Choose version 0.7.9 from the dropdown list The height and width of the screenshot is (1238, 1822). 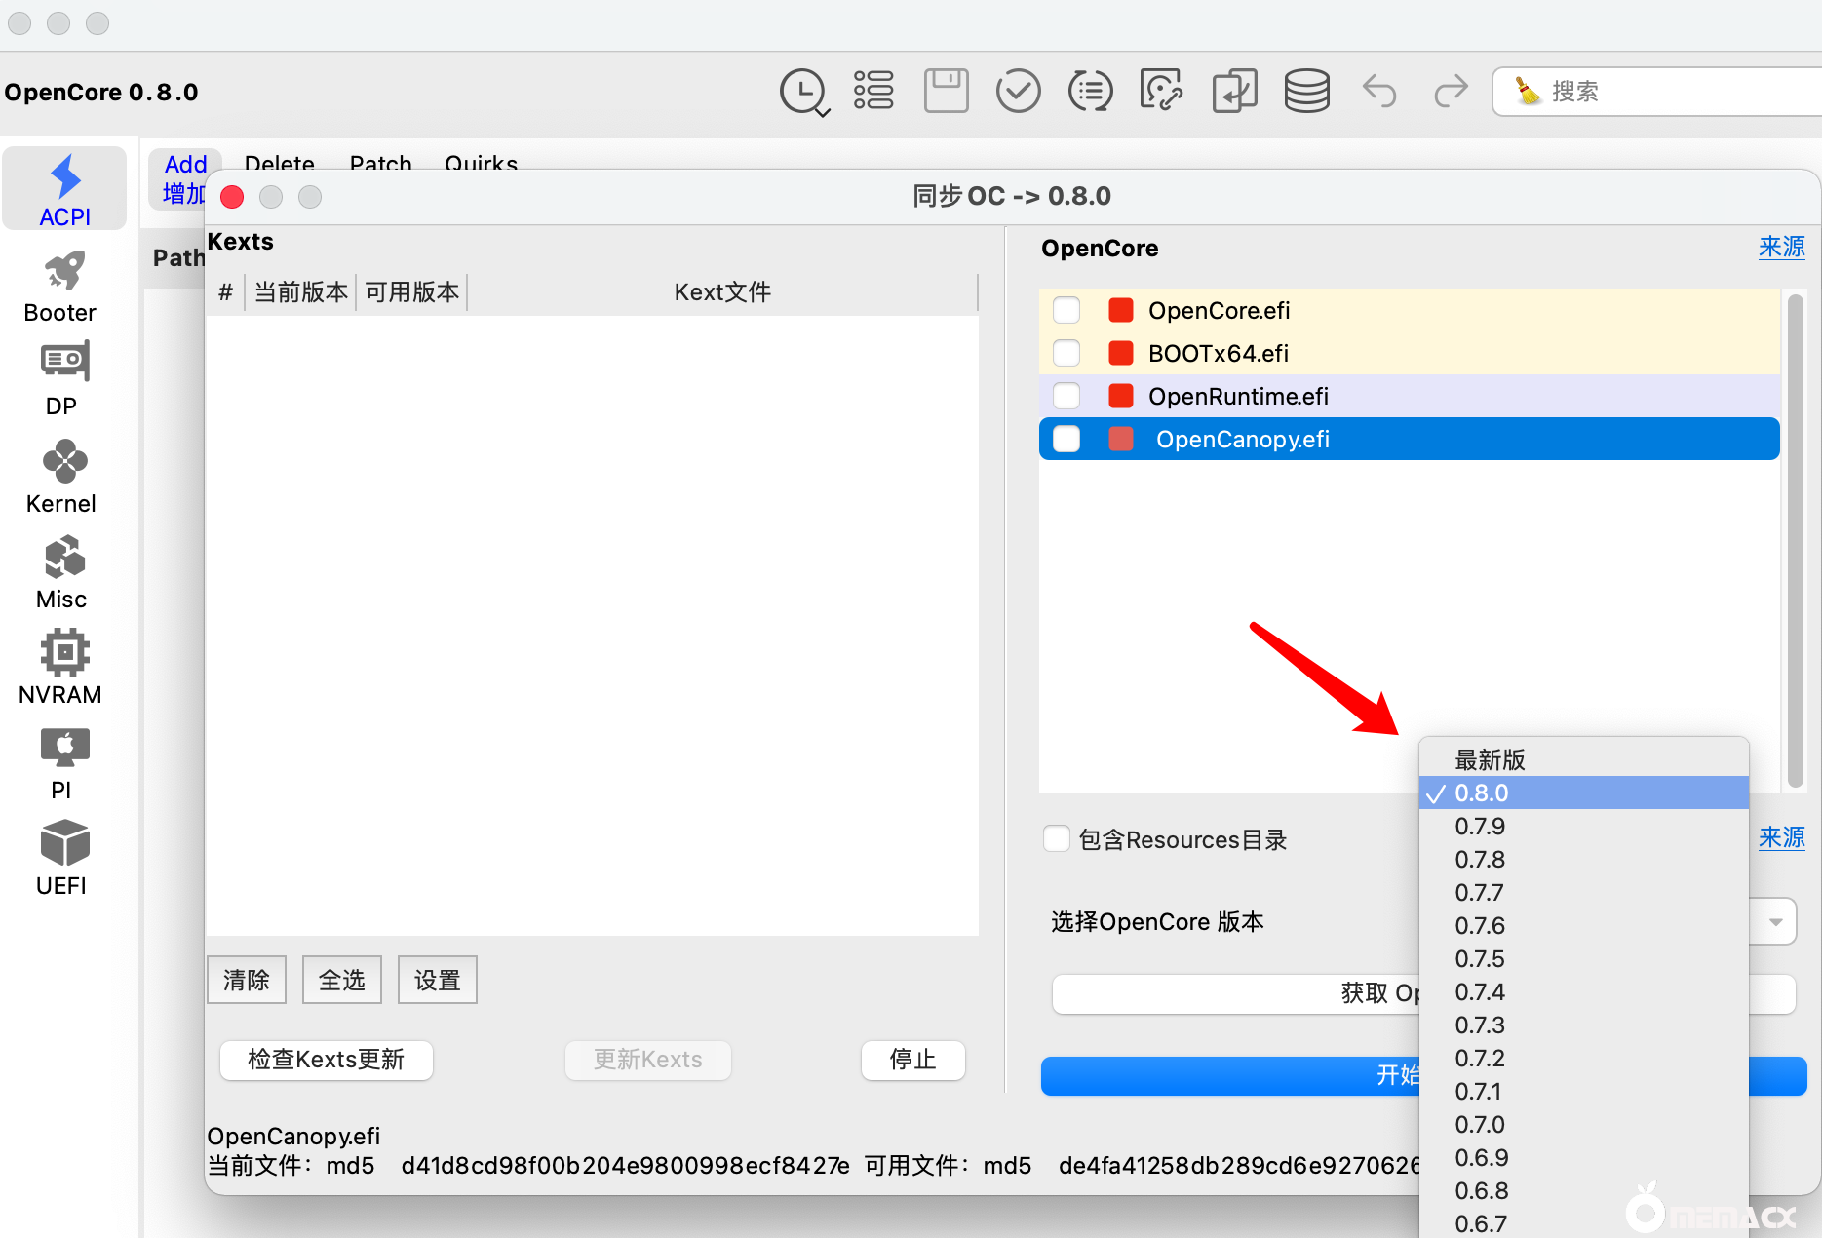pyautogui.click(x=1480, y=827)
